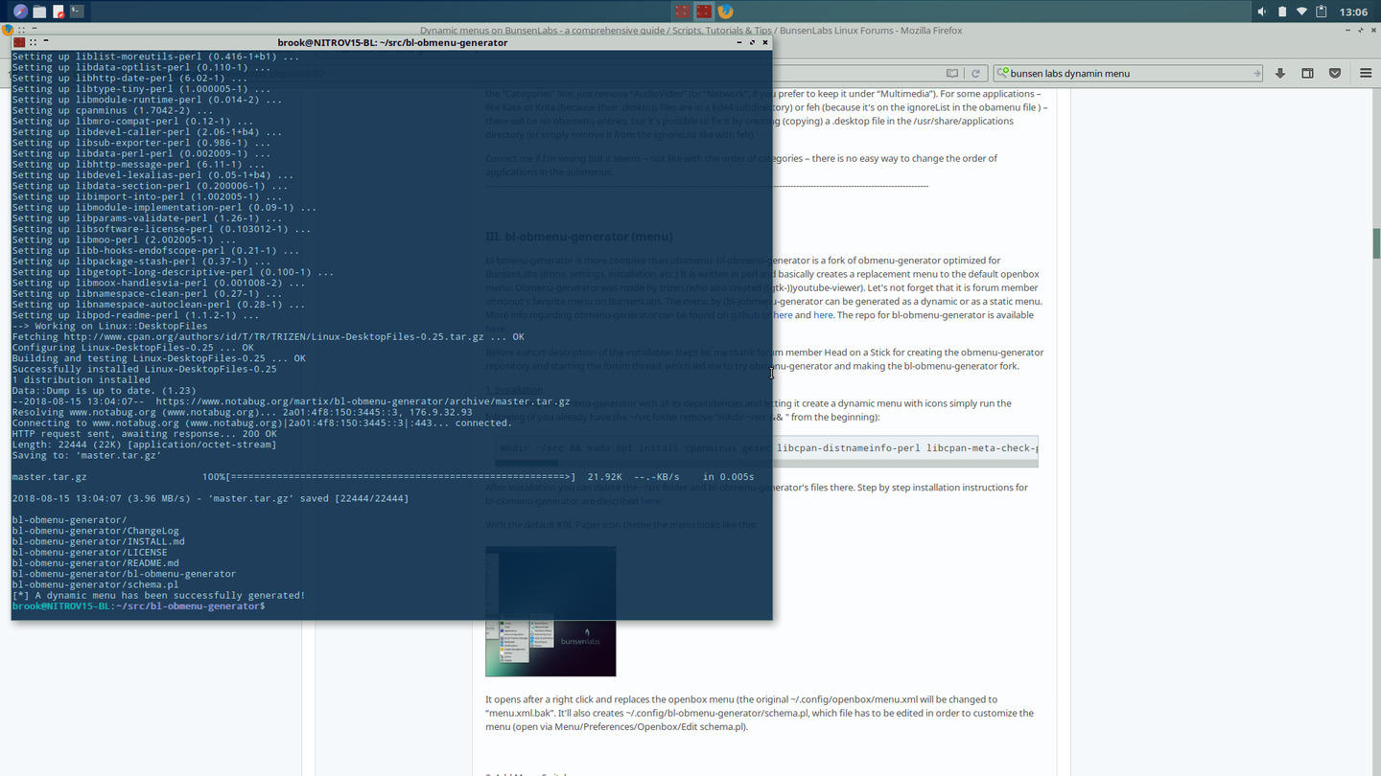Open the bunsenlabs menu screenshot thumbnail
Viewport: 1381px width, 776px height.
pyautogui.click(x=550, y=611)
